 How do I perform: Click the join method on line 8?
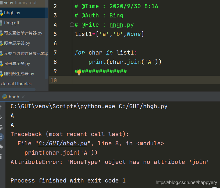[x=134, y=62]
